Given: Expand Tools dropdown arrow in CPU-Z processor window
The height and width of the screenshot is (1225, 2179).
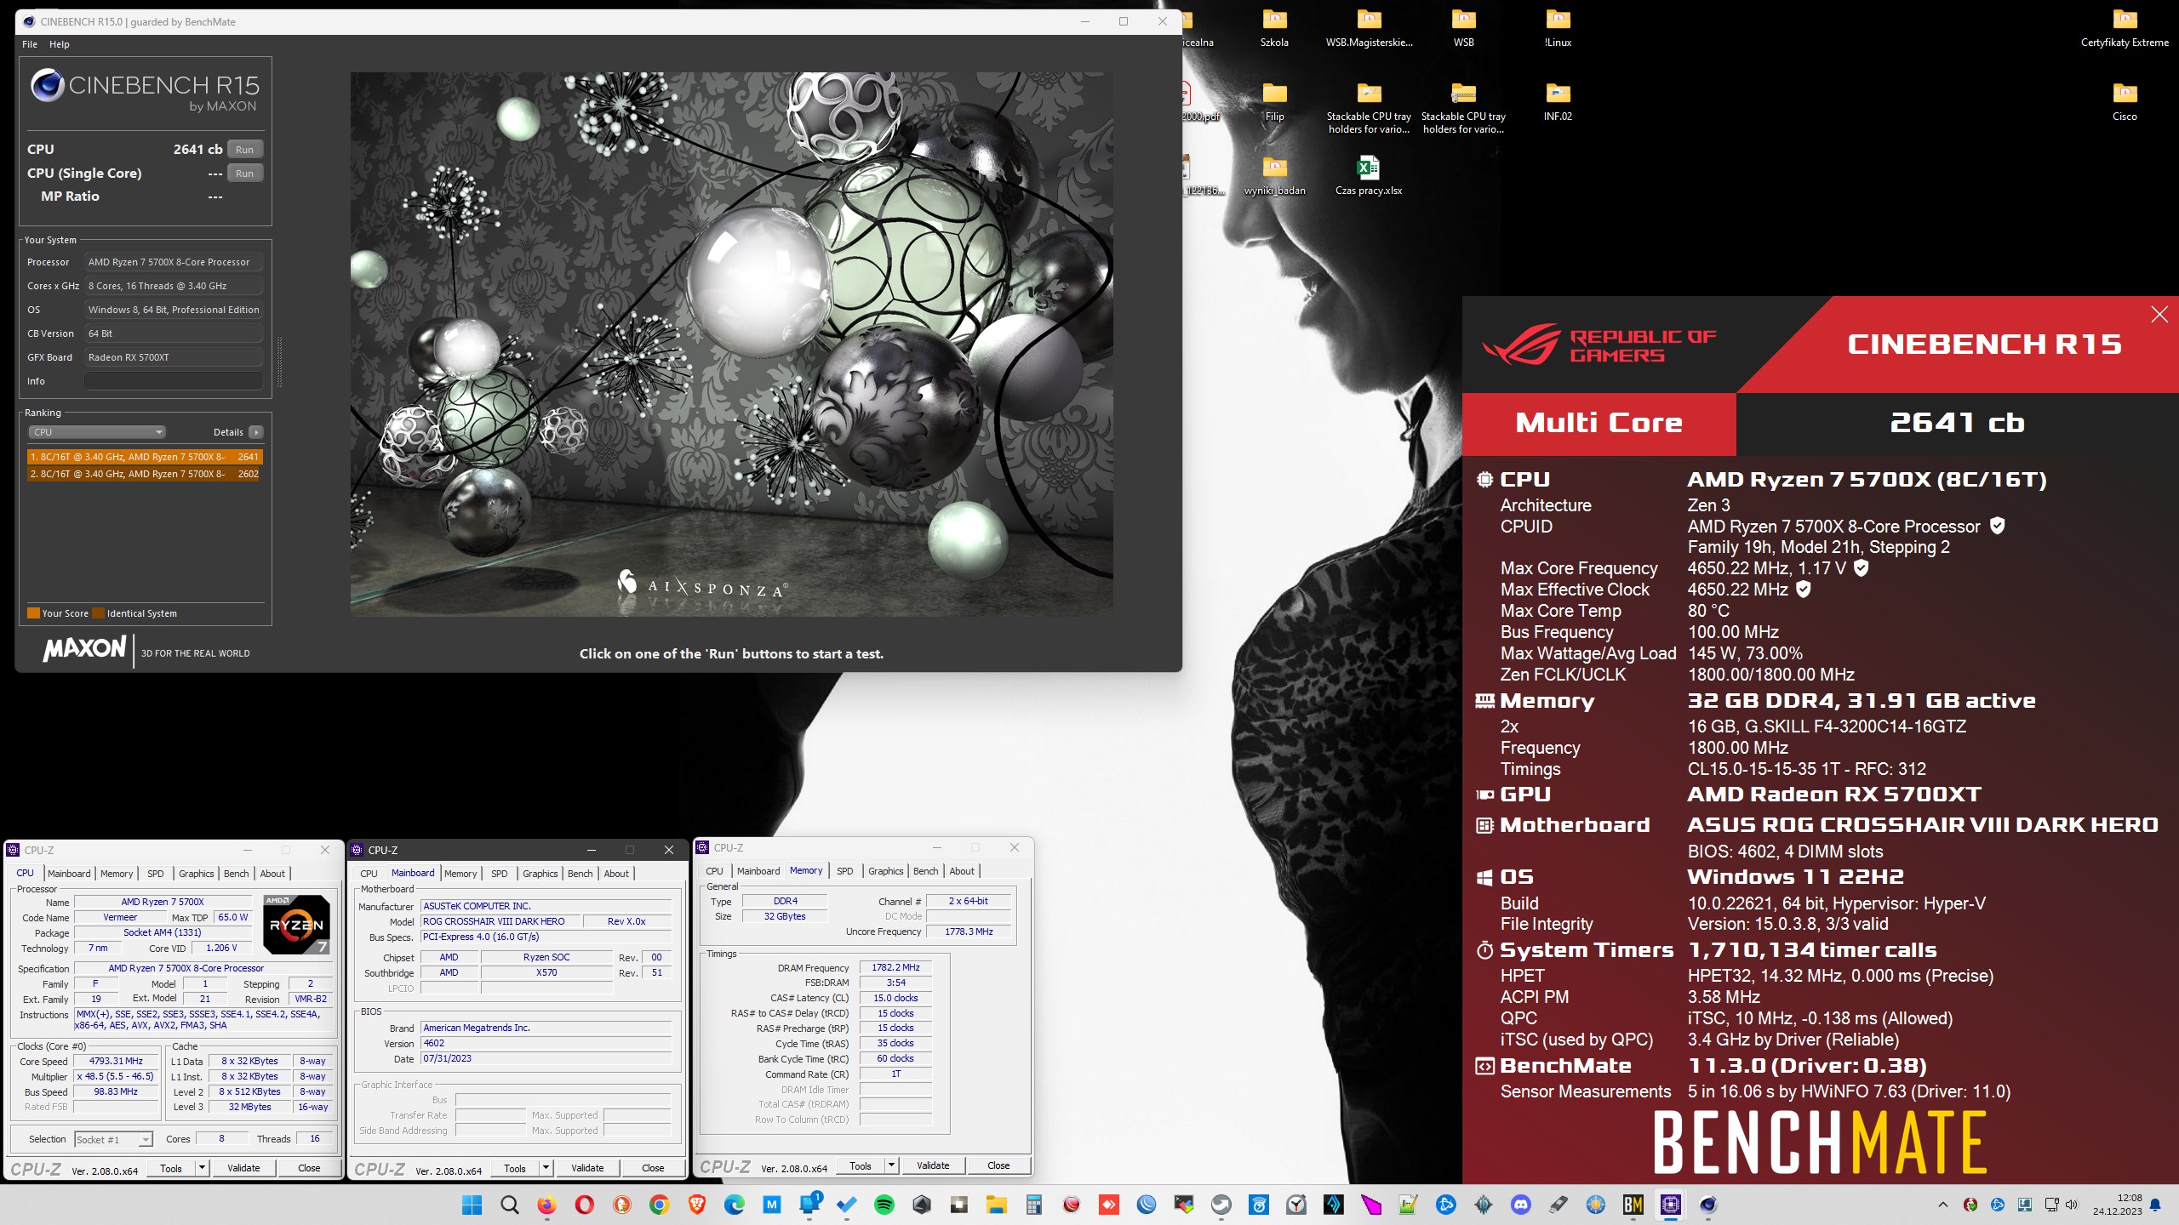Looking at the screenshot, I should point(203,1168).
